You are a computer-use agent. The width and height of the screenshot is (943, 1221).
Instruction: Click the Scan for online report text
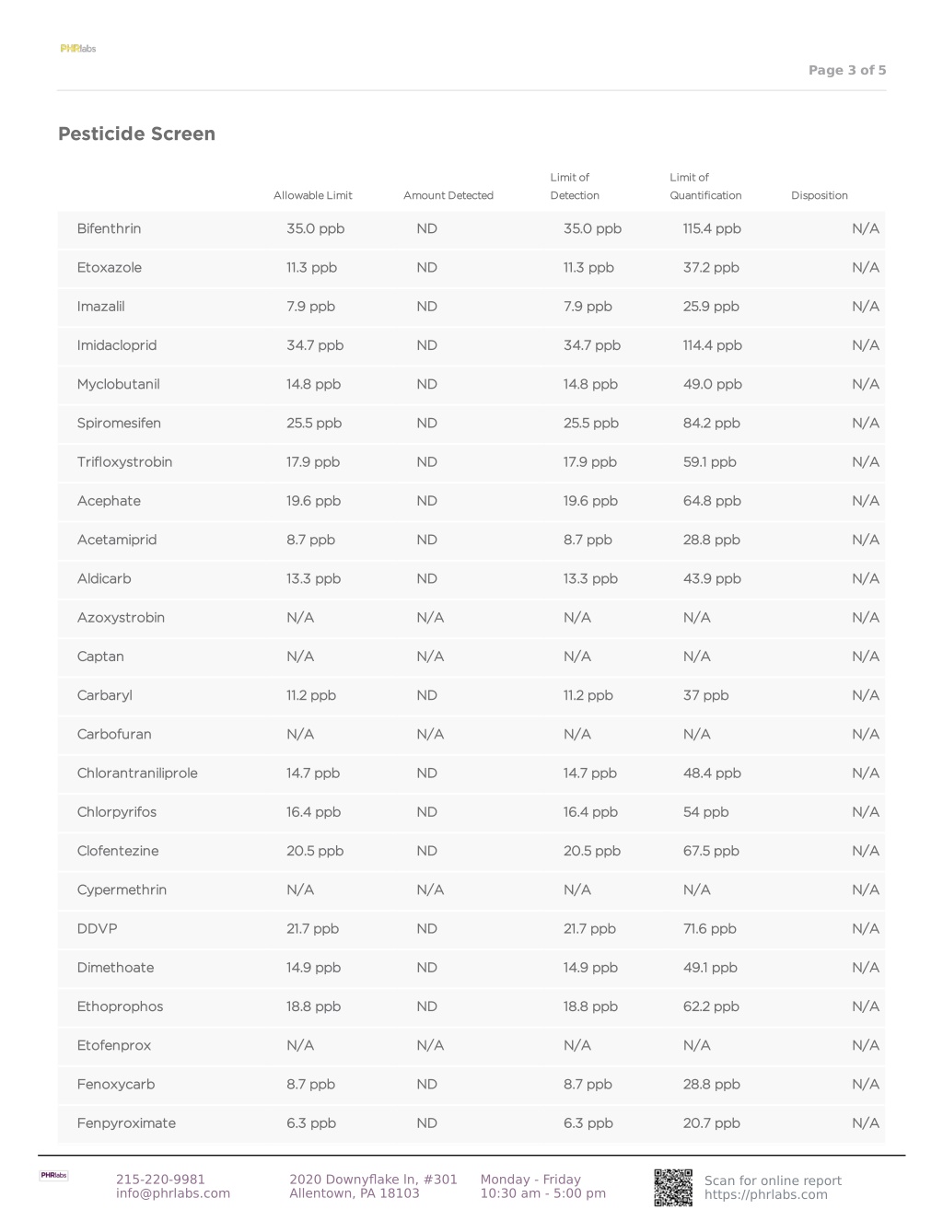pyautogui.click(x=773, y=1180)
